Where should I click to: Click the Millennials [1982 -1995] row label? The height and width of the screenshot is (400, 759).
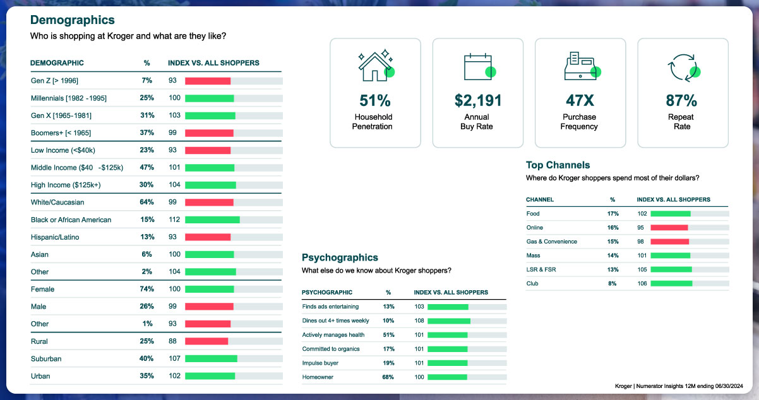pos(70,98)
